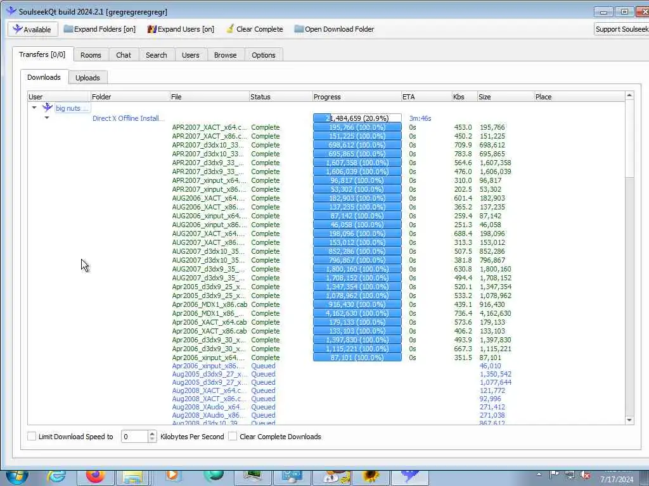Viewport: 649px width, 486px height.
Task: Click the Available status button label
Action: tap(37, 29)
